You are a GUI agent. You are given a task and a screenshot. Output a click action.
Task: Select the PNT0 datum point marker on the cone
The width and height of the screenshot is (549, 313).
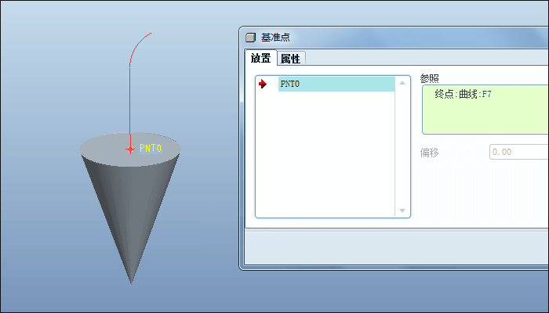pos(130,149)
